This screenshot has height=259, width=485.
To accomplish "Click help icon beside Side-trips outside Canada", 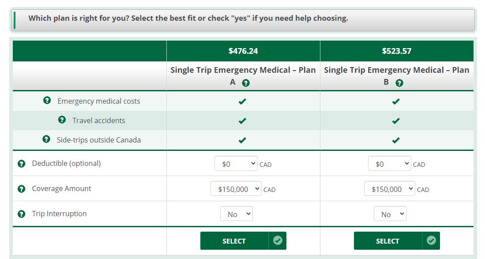I will (46, 139).
